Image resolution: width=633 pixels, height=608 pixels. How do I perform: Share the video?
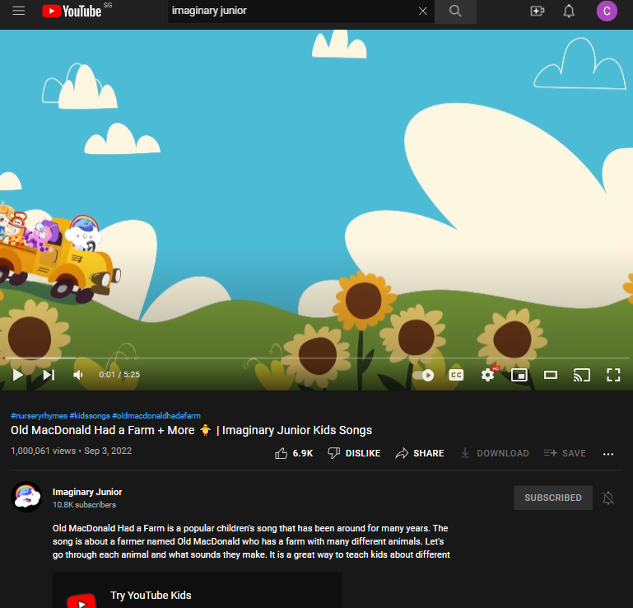click(420, 453)
